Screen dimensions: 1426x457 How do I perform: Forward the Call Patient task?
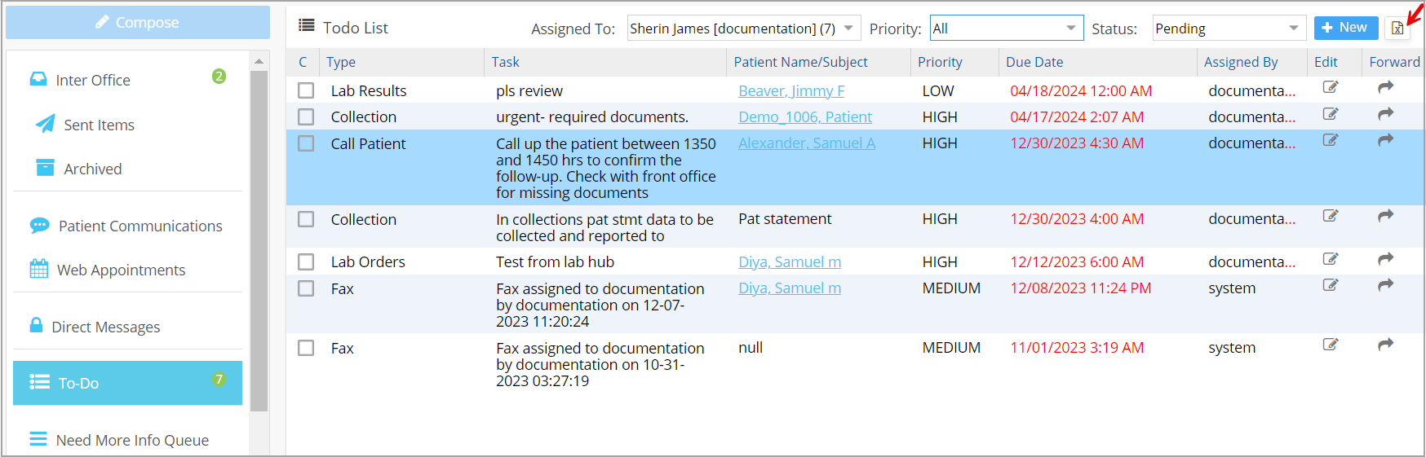1385,140
